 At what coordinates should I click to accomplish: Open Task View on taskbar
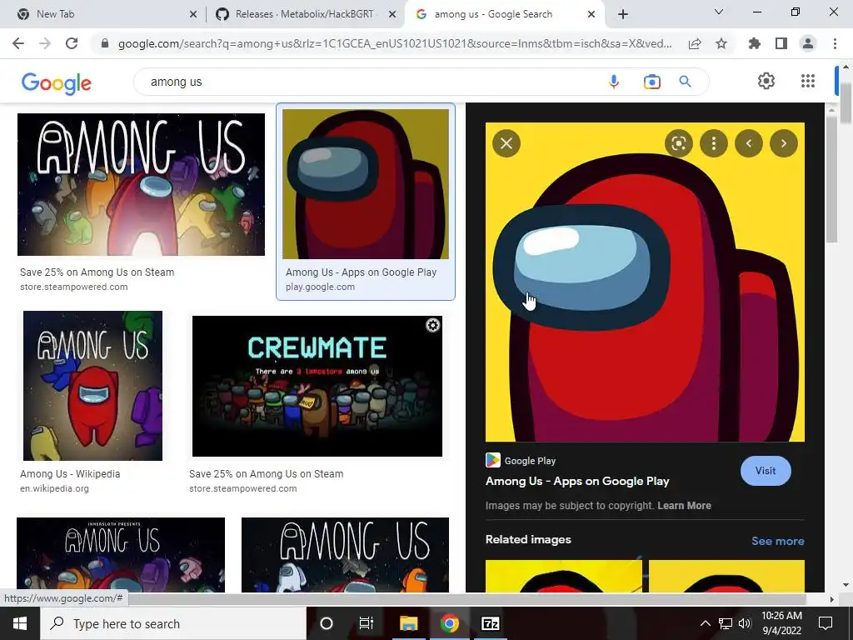pos(367,623)
